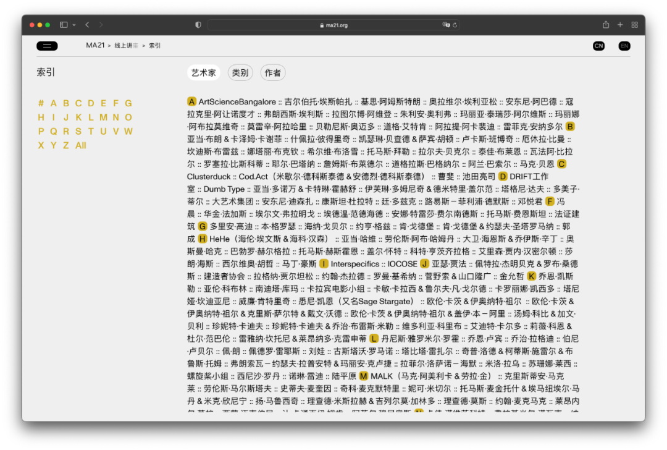The height and width of the screenshot is (450, 667).
Task: Open Interspecifics artist entry
Action: [354, 264]
